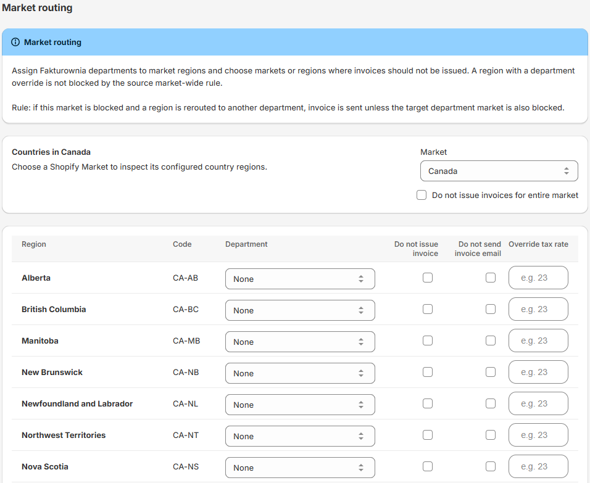Viewport: 590px width, 483px height.
Task: Click the Do not issue invoice column header
Action: click(x=416, y=249)
